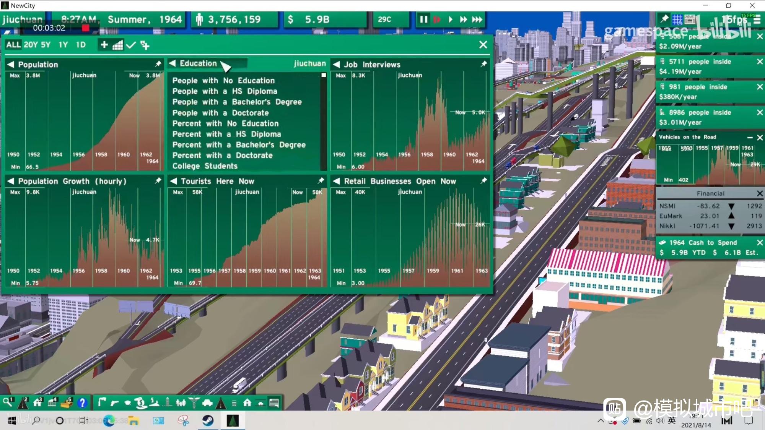
Task: Toggle pin on Tourists Here Now chart
Action: point(321,180)
